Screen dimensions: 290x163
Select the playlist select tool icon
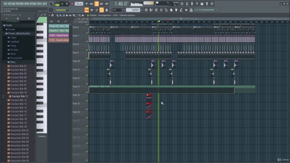pyautogui.click(x=77, y=15)
